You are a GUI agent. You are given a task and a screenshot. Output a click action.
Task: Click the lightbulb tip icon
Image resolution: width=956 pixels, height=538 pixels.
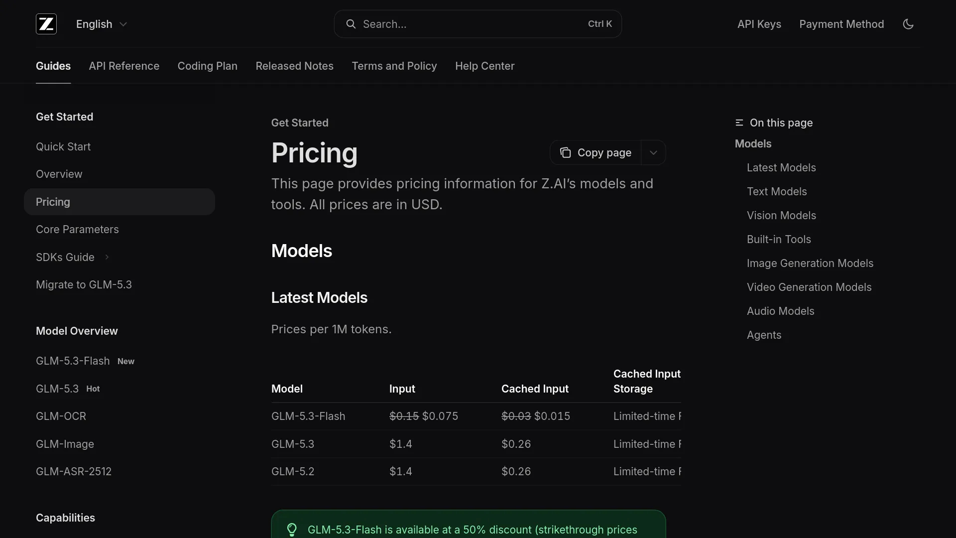click(x=292, y=530)
